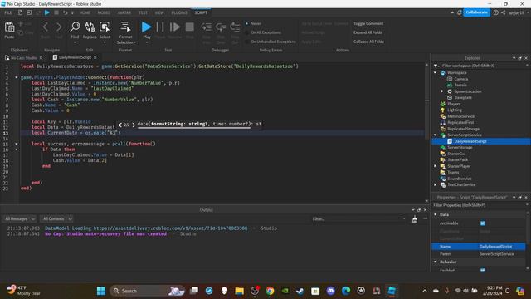Click the notifications bell icon in Studio
This screenshot has width=531, height=299.
460,12
